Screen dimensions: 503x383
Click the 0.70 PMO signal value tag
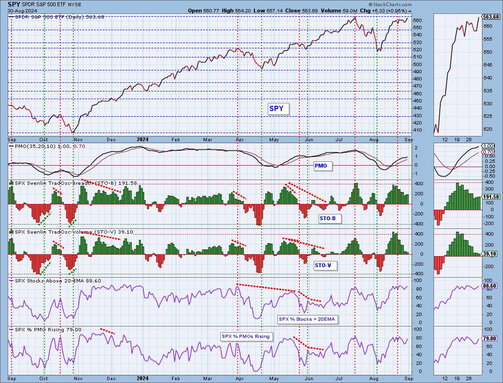click(489, 152)
